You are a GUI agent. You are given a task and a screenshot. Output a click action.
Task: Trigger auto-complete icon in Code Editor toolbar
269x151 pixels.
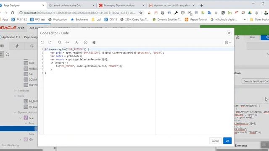click(77, 42)
